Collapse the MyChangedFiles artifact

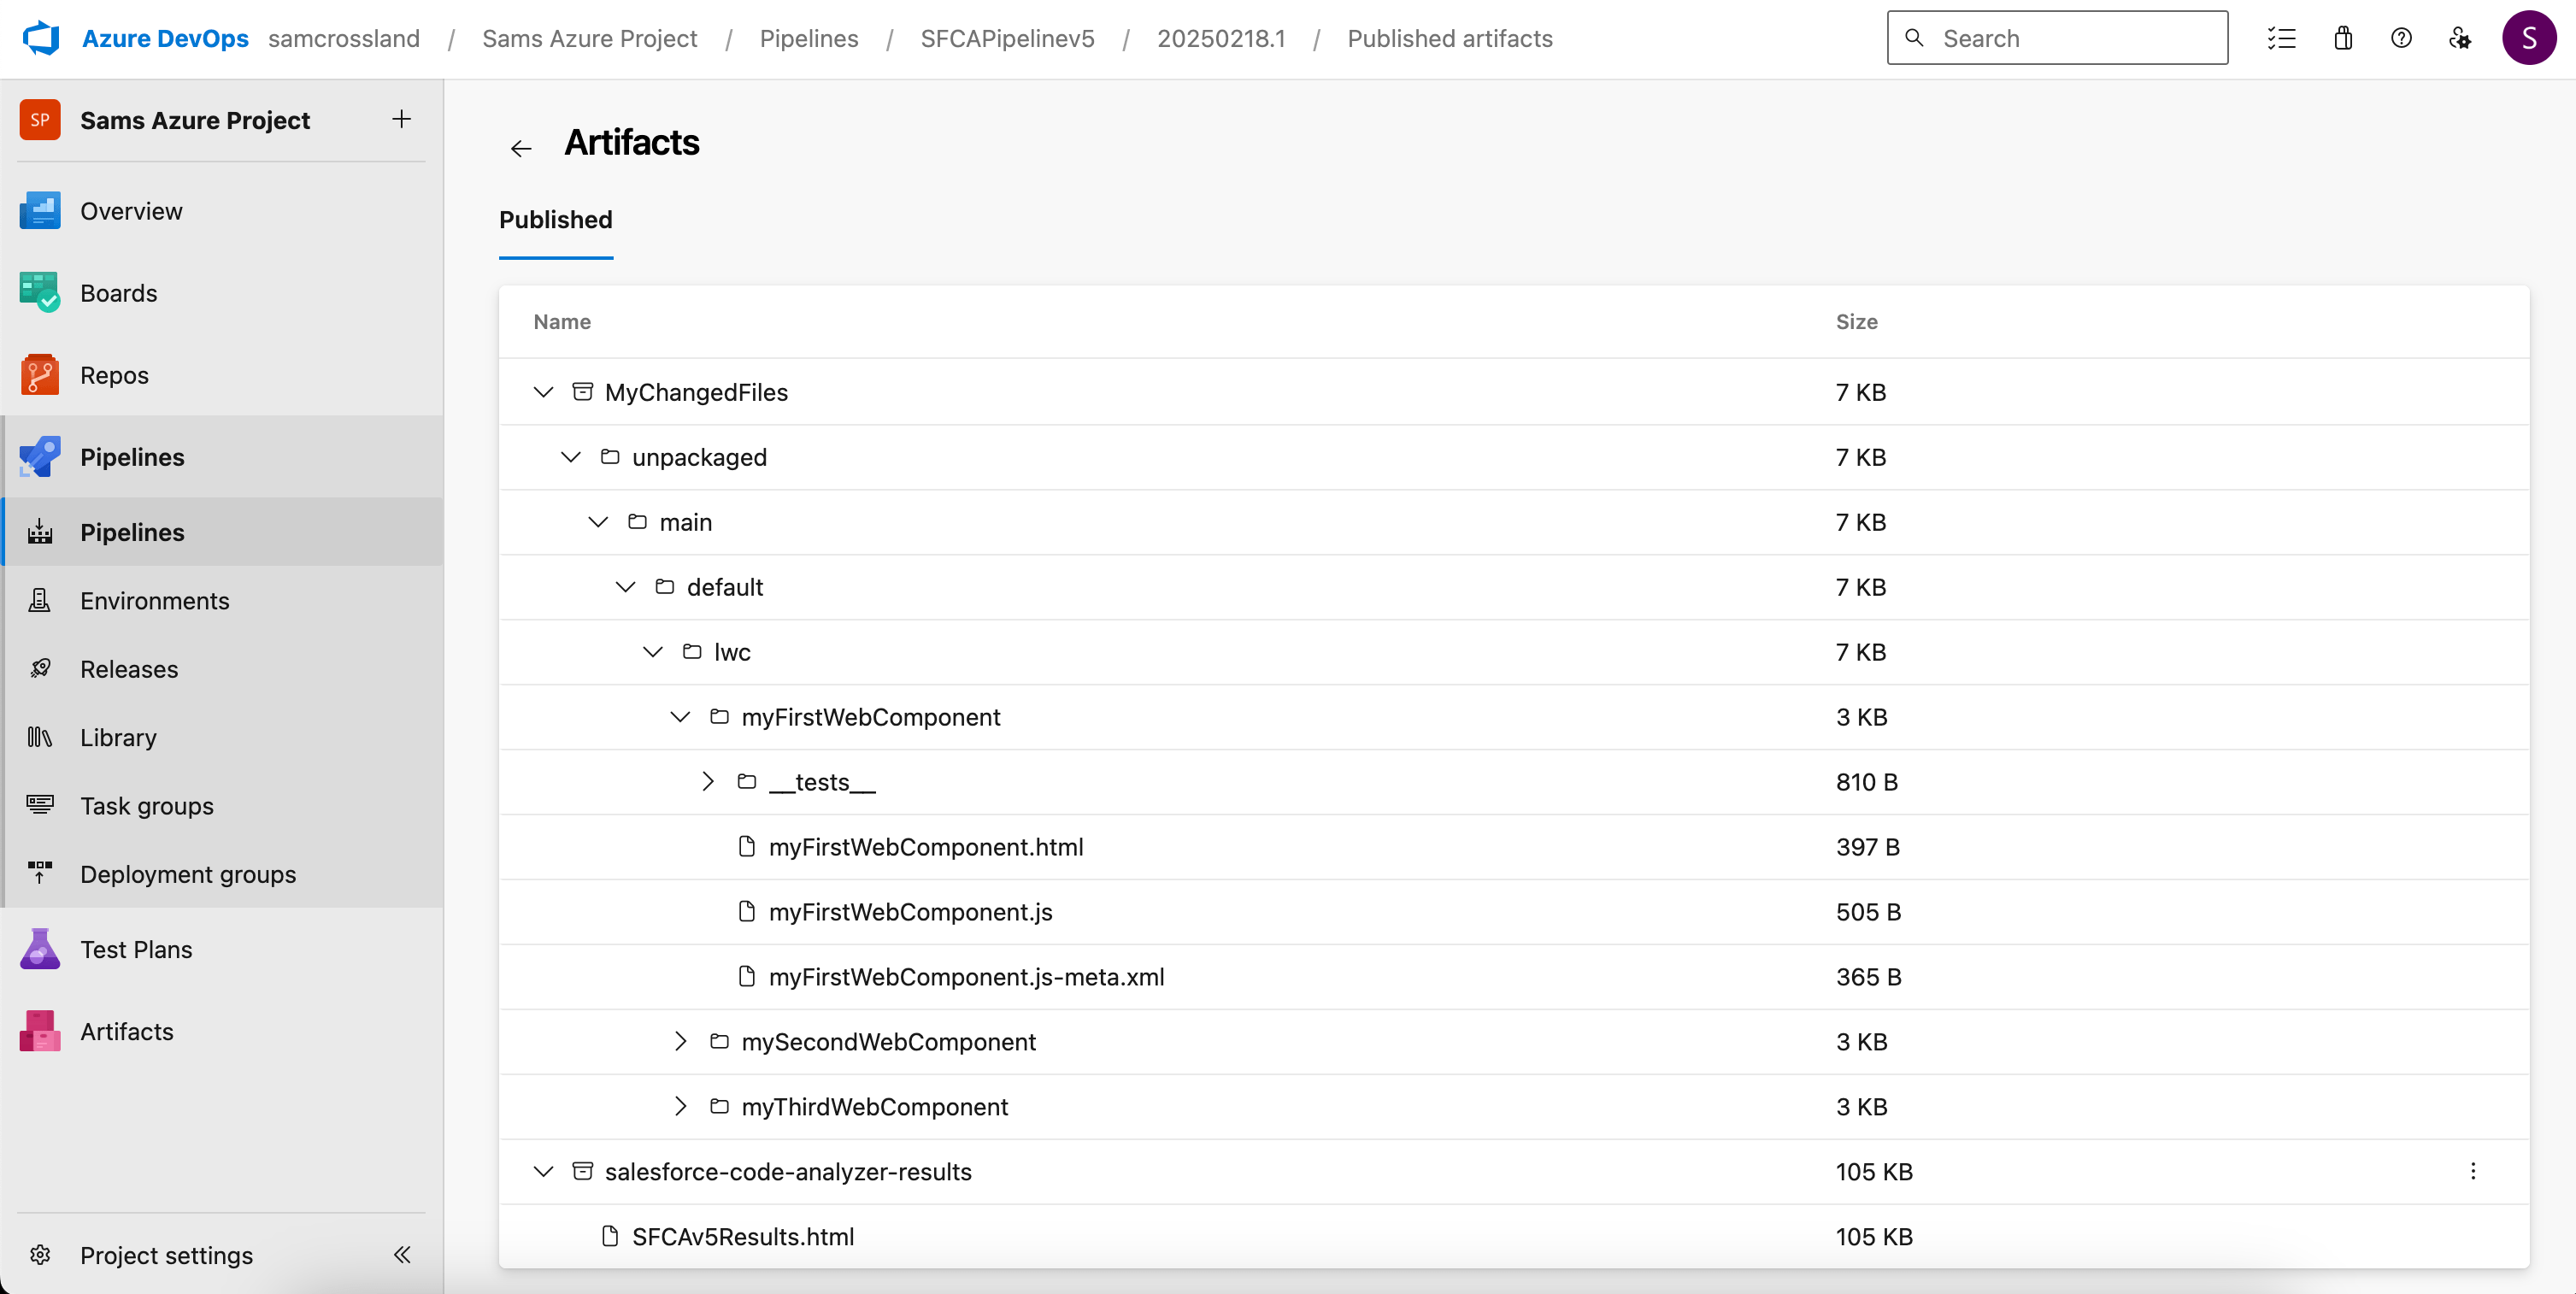[x=543, y=392]
